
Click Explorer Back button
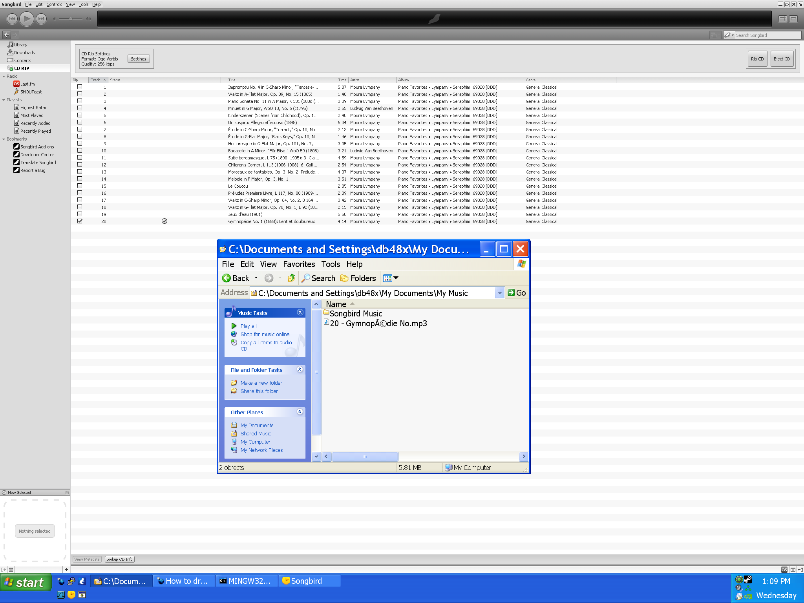tap(236, 278)
